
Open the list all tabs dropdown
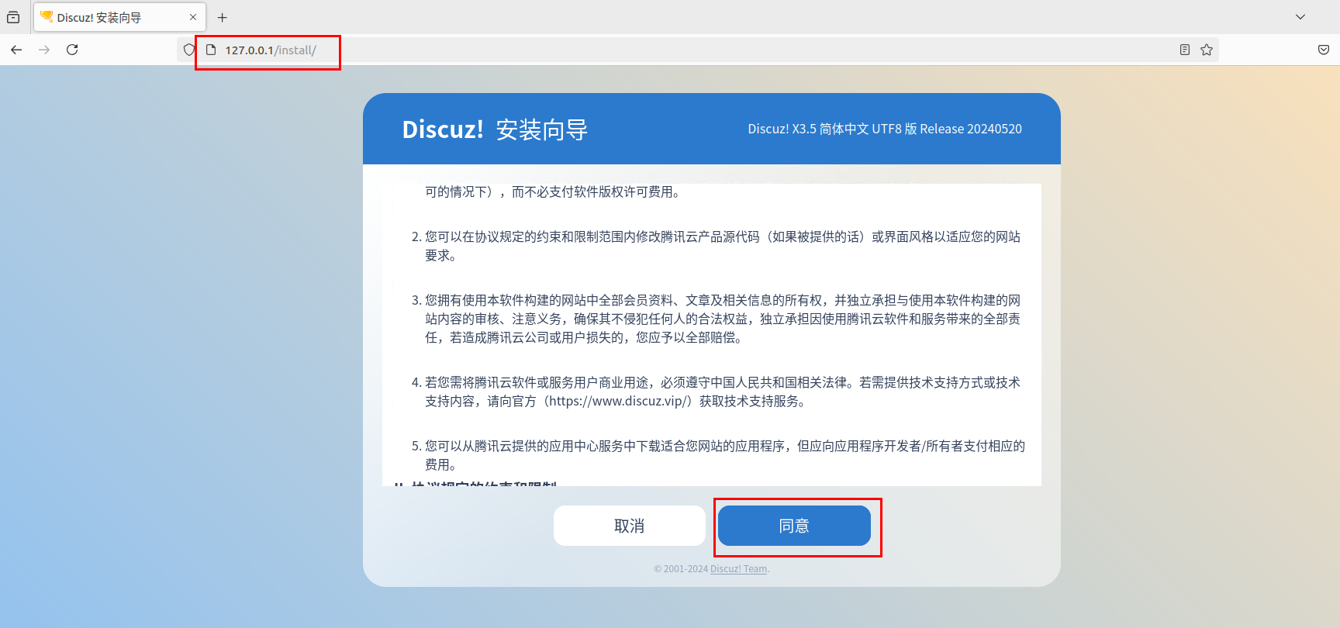1300,17
